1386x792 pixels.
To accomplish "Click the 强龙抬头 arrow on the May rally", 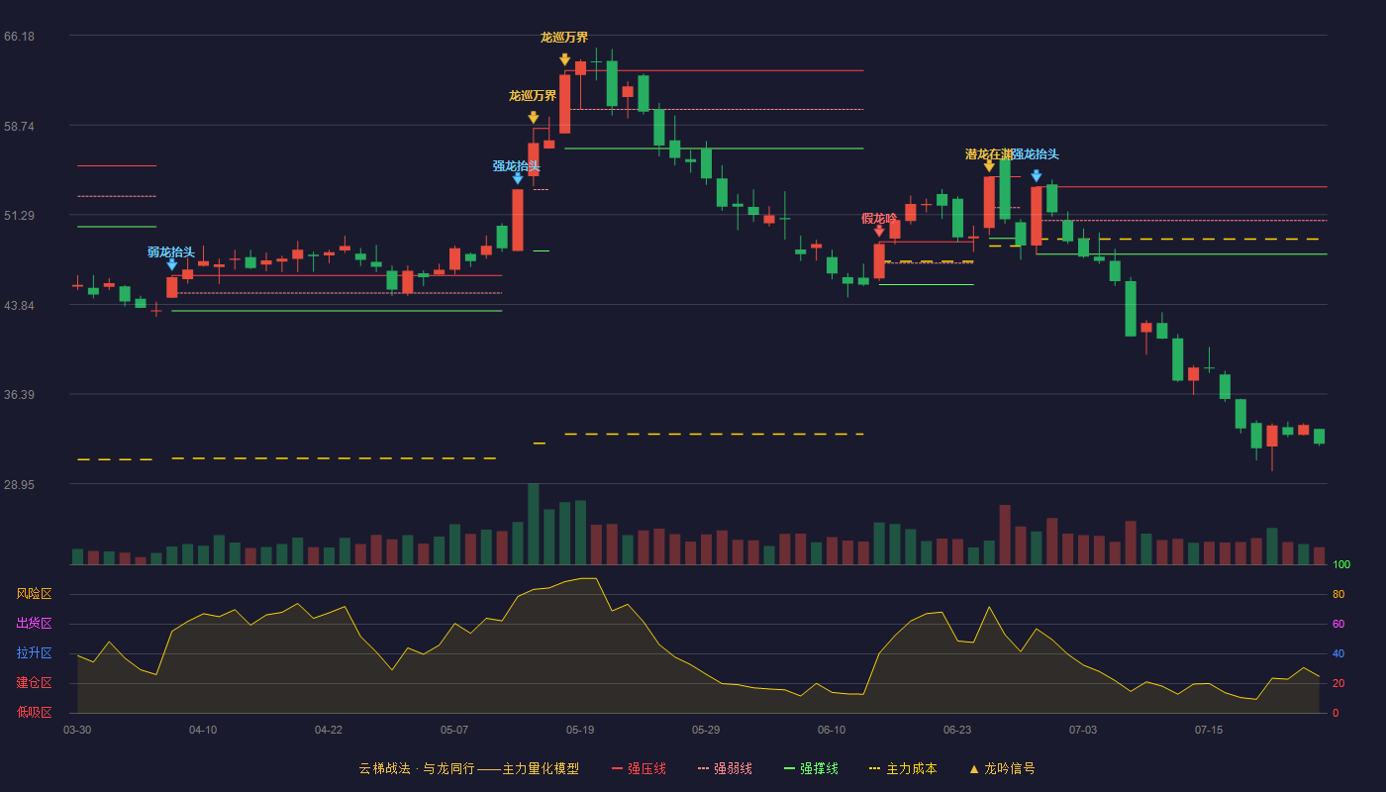I will tap(518, 179).
